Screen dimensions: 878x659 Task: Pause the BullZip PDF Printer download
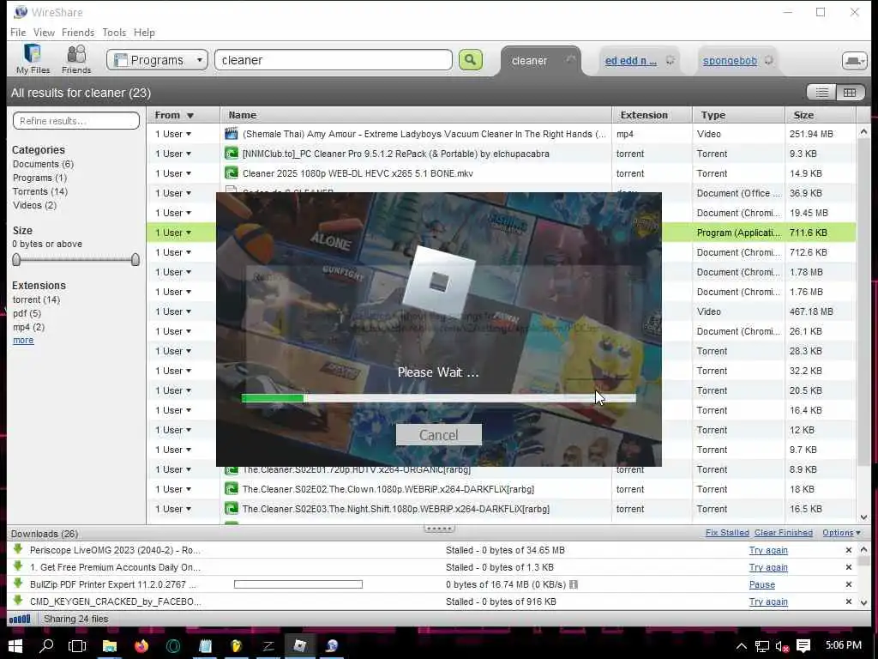(x=762, y=584)
